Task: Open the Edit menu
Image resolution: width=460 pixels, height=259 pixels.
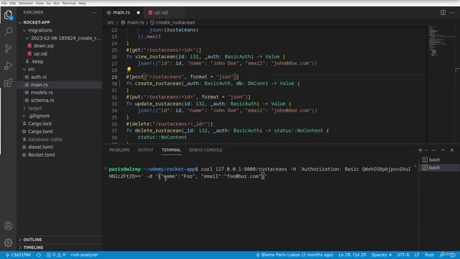Action: pos(13,3)
